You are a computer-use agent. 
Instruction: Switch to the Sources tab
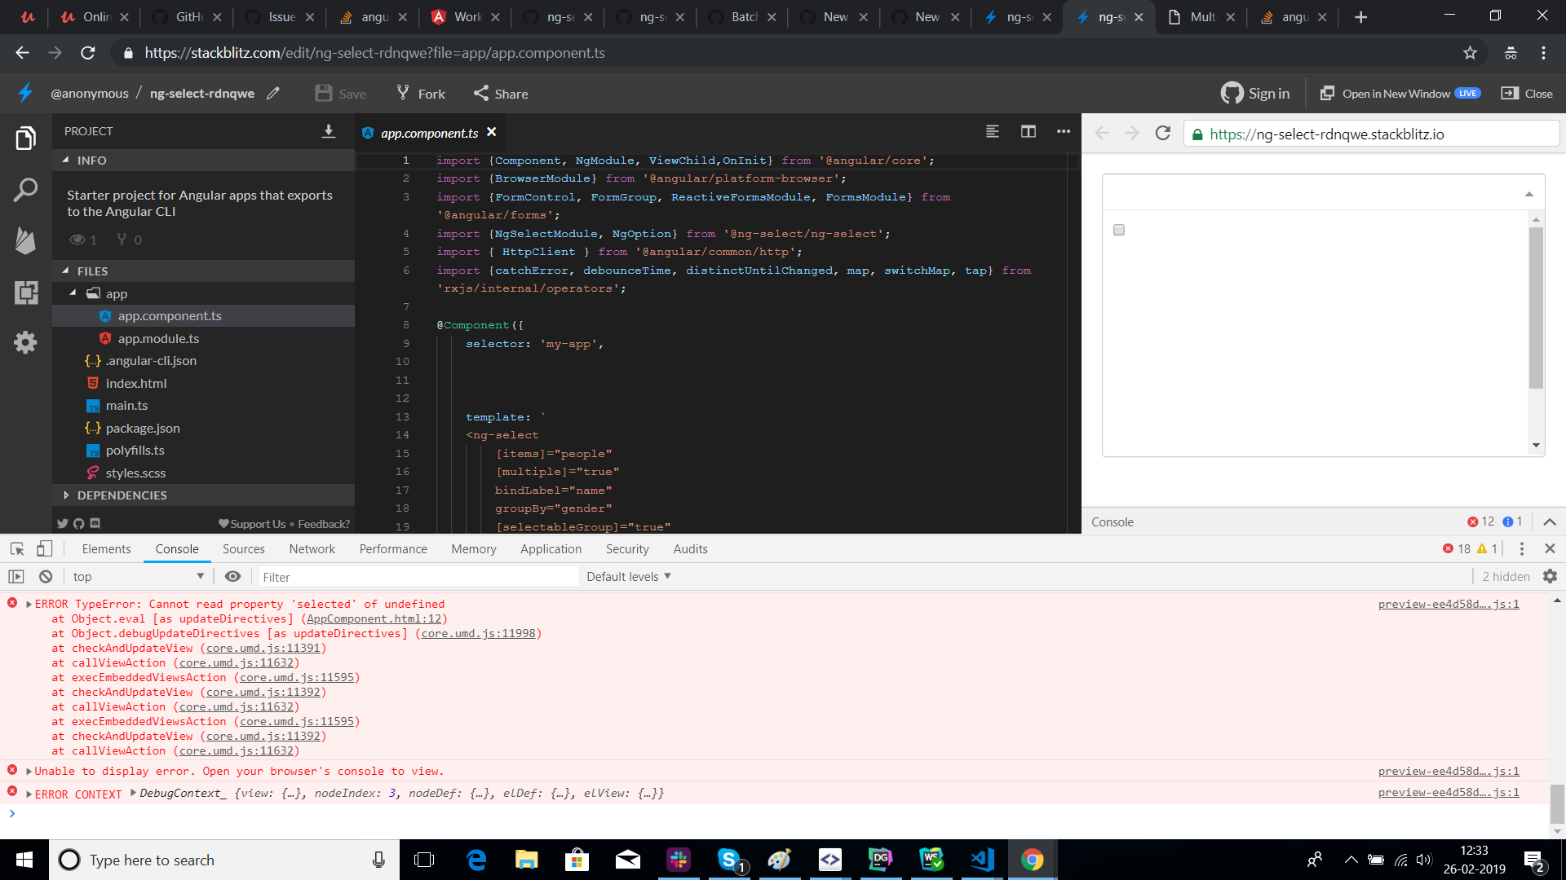click(x=243, y=548)
